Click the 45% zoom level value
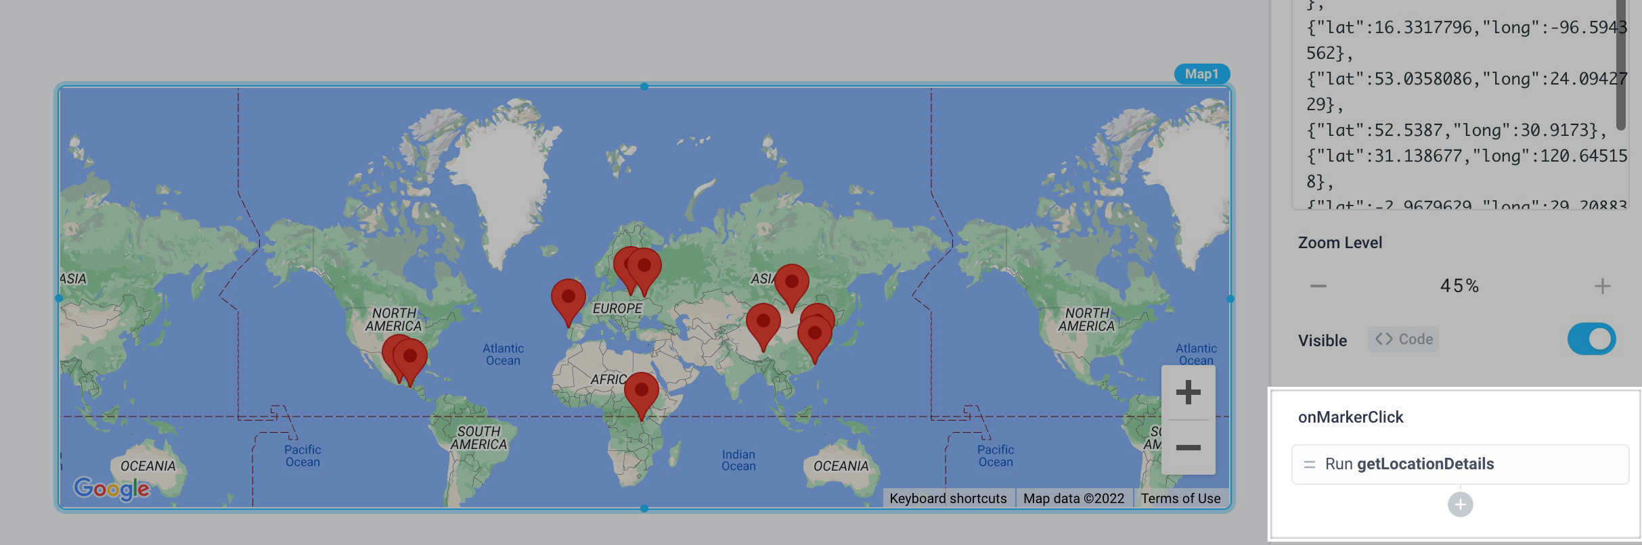 [x=1459, y=286]
